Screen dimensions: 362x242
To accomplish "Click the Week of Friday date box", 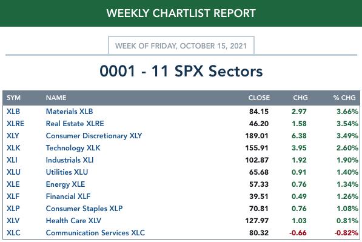I will pyautogui.click(x=181, y=45).
